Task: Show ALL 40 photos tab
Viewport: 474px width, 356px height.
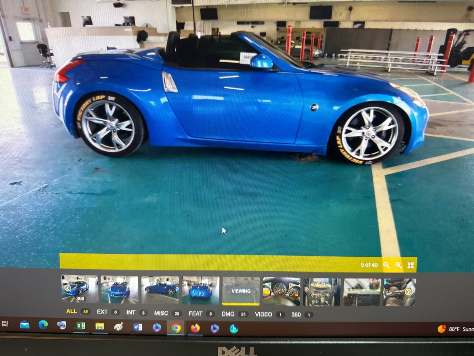Action: [x=78, y=311]
